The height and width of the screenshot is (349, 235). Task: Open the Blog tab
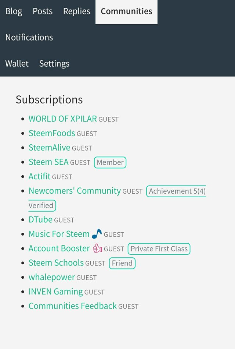tap(14, 11)
